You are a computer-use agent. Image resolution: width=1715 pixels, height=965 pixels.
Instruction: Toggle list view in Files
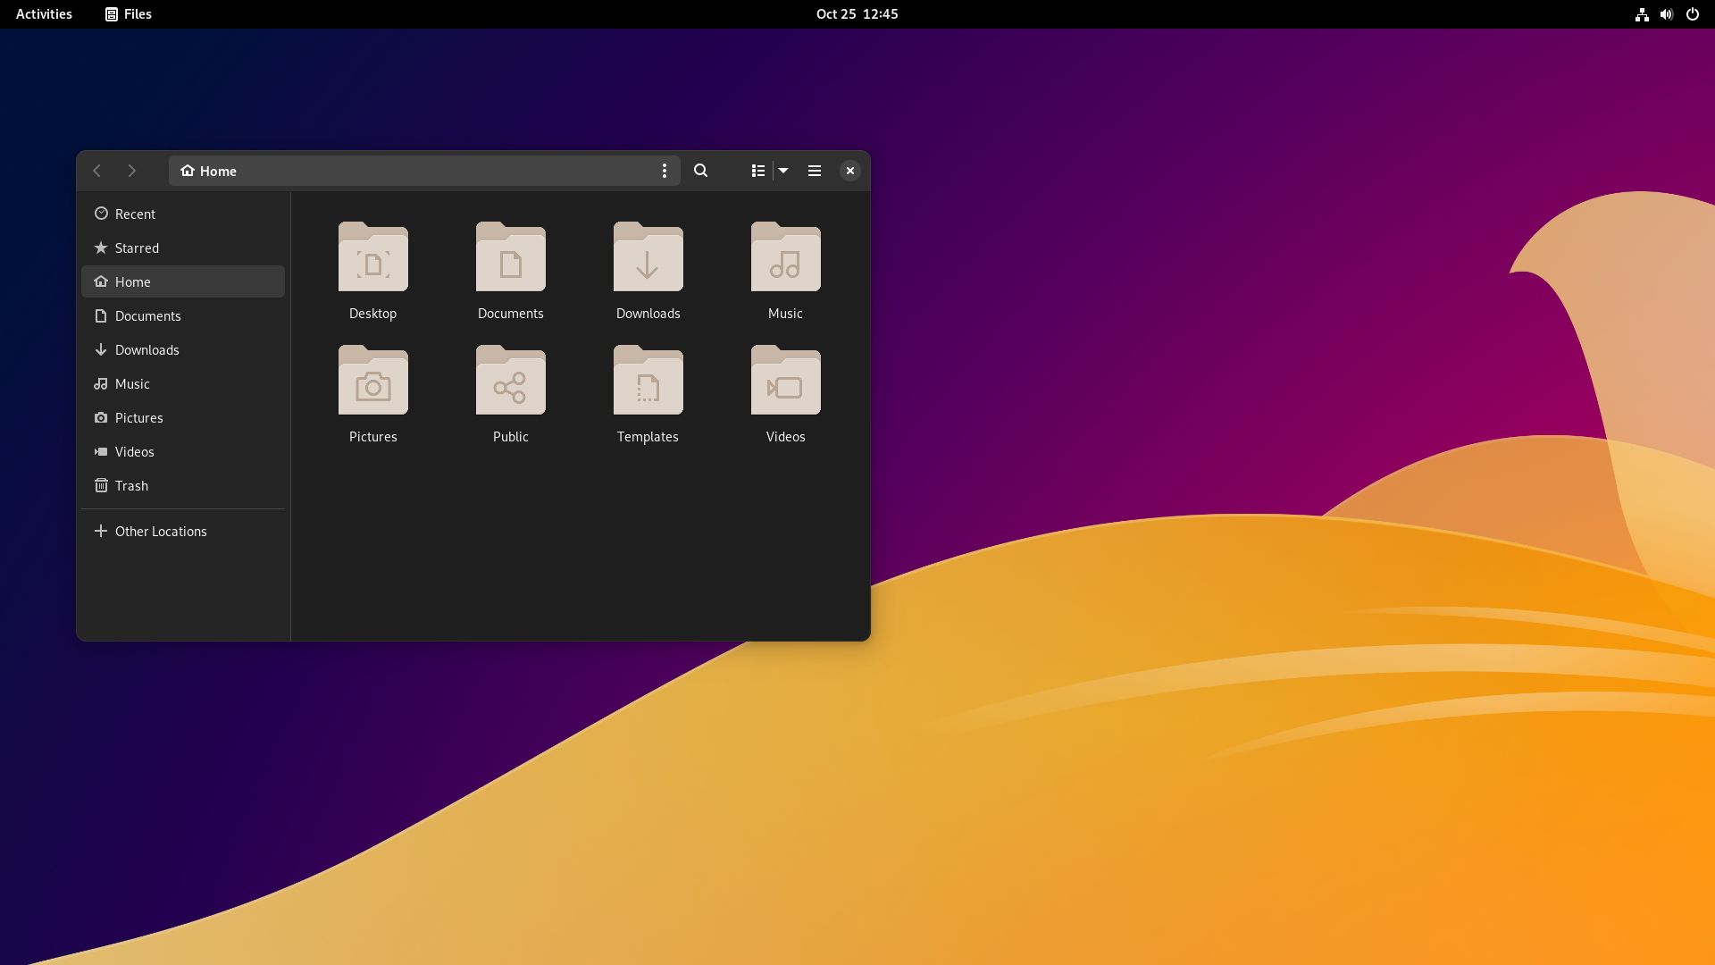tap(757, 171)
